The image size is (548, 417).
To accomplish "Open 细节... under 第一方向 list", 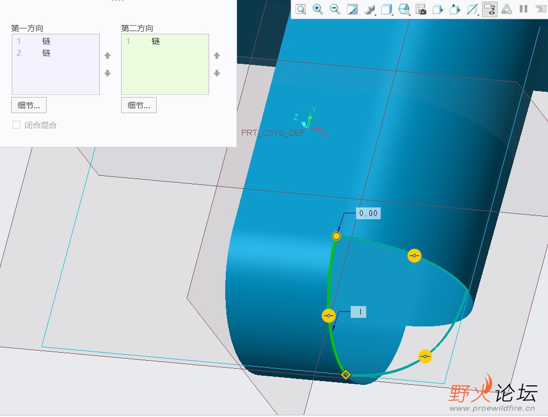I will pos(29,105).
